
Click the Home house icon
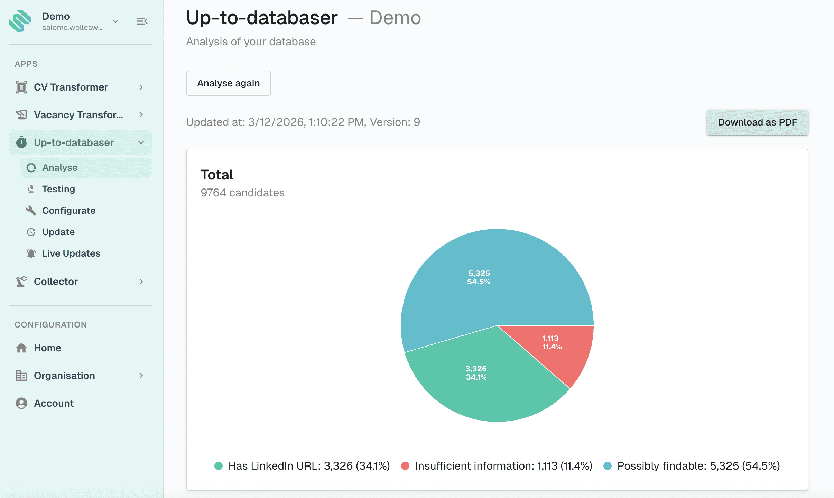pyautogui.click(x=21, y=348)
